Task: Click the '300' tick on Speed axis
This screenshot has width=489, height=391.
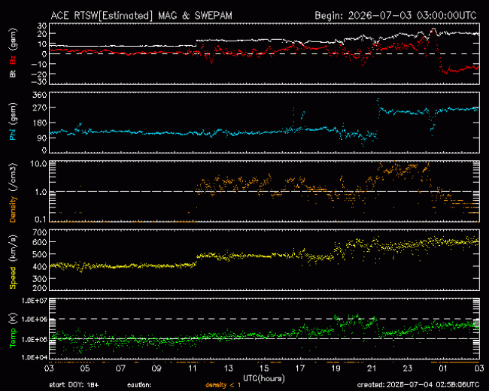Action: coord(40,278)
